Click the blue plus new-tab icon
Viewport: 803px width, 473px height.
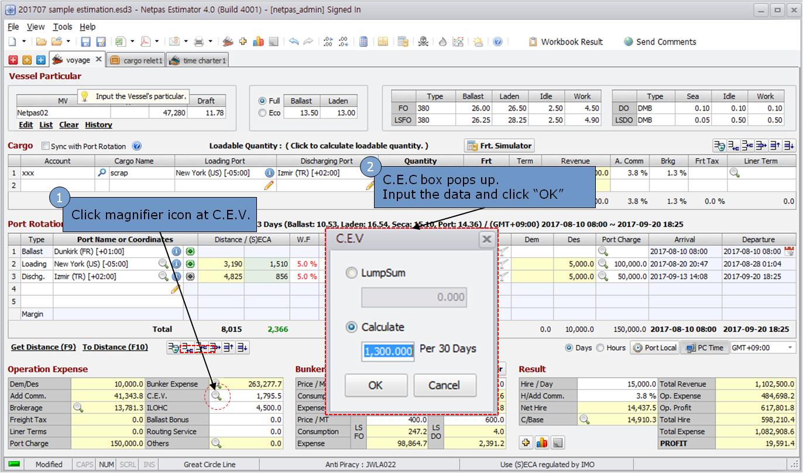[40, 60]
